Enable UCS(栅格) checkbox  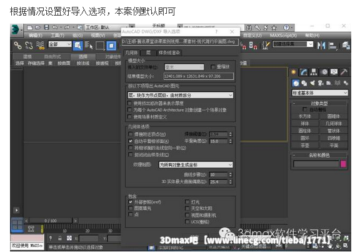(187, 221)
